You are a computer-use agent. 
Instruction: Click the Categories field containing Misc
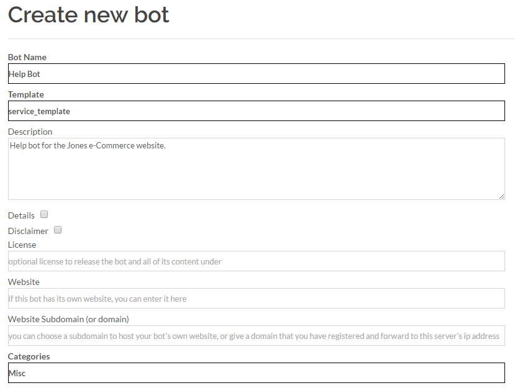(256, 373)
